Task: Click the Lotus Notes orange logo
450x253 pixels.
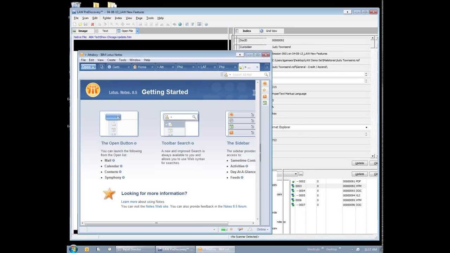Action: 93,90
